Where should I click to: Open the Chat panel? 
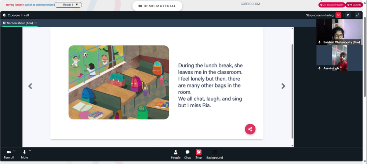point(188,154)
